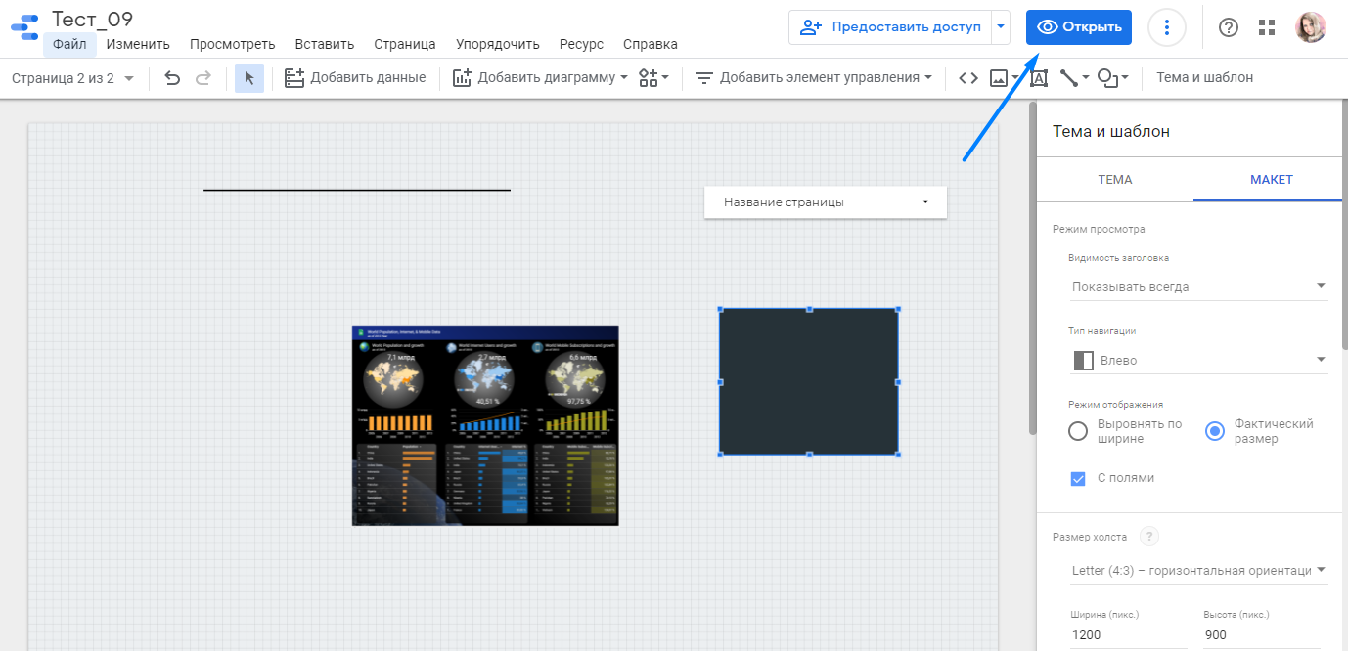Screen dimensions: 1348x651
Task: Open the "Файл" menu
Action: click(x=69, y=44)
